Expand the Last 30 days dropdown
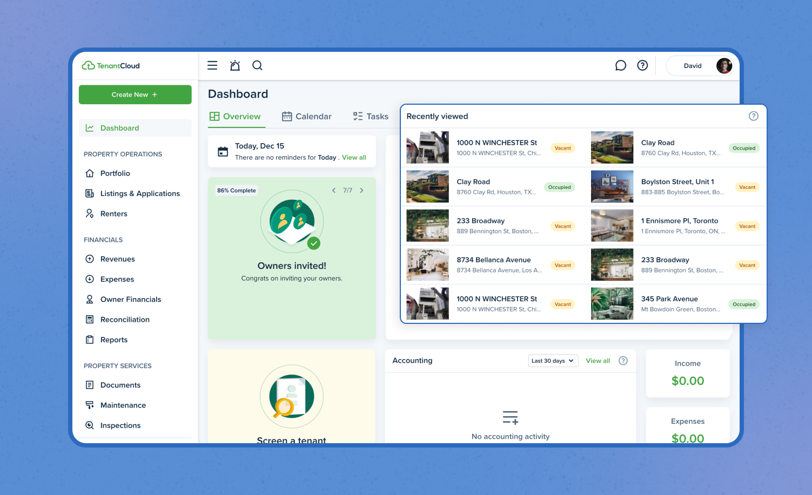 click(553, 361)
